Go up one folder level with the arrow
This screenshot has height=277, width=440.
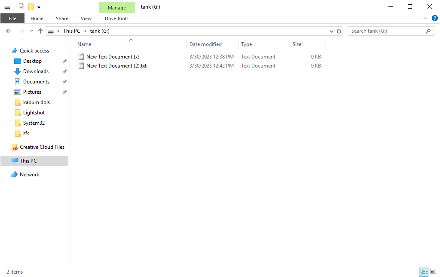[x=40, y=31]
